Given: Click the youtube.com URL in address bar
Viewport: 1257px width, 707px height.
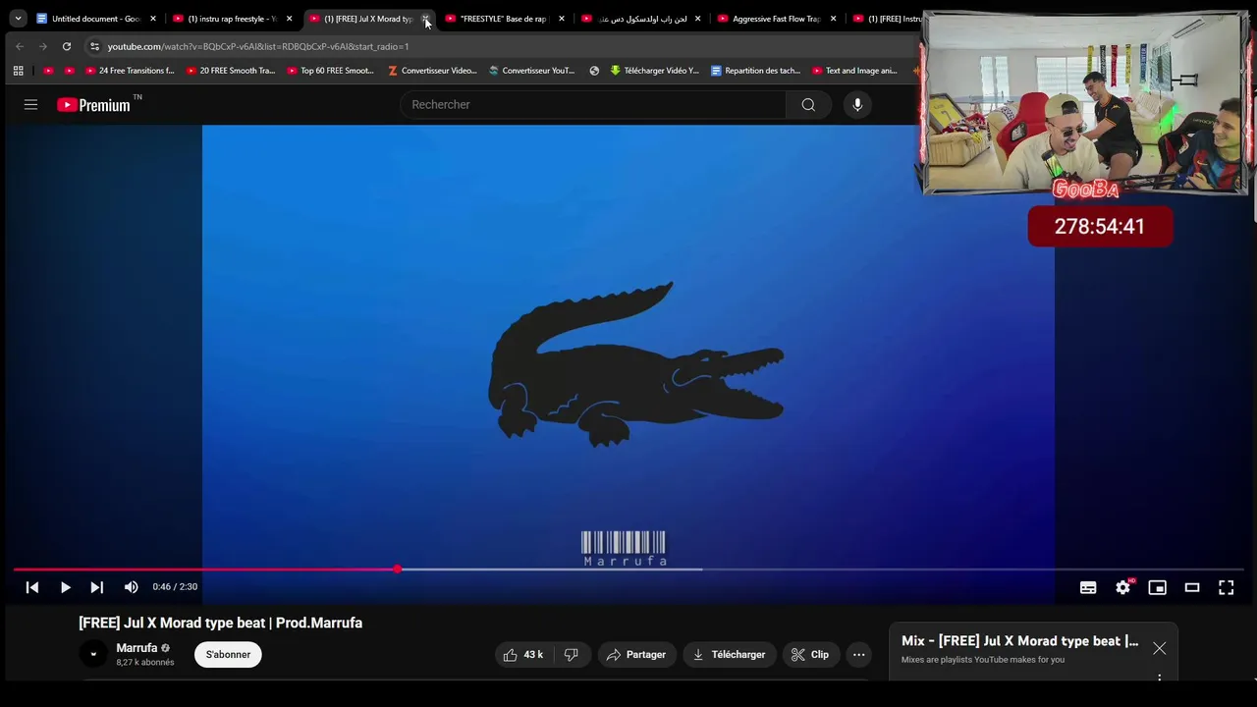Looking at the screenshot, I should [x=258, y=46].
